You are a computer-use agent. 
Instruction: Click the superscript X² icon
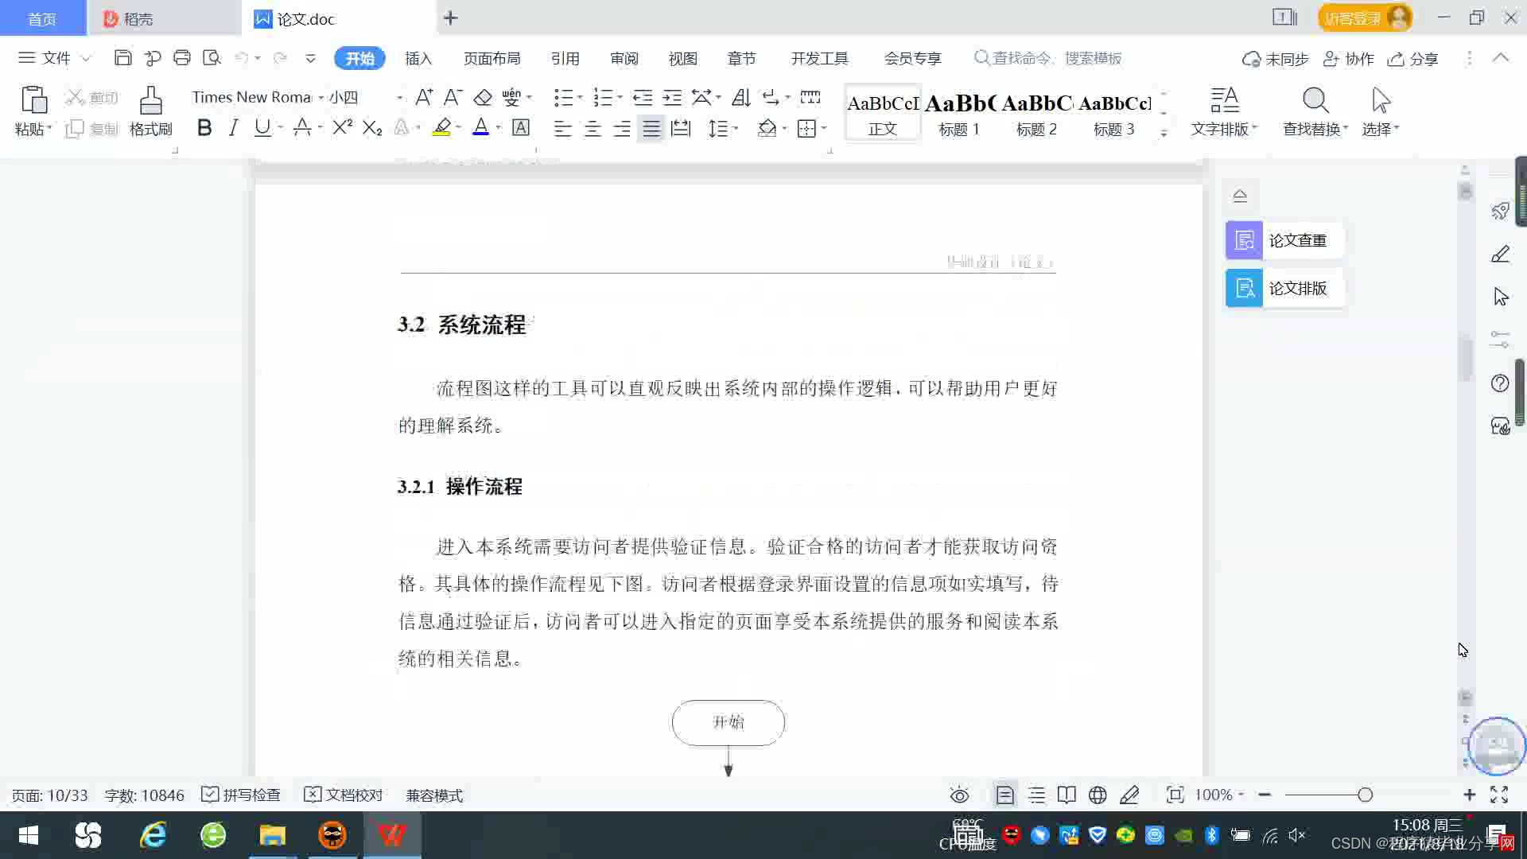[x=342, y=128]
